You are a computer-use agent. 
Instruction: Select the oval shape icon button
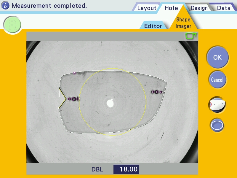tap(217, 125)
